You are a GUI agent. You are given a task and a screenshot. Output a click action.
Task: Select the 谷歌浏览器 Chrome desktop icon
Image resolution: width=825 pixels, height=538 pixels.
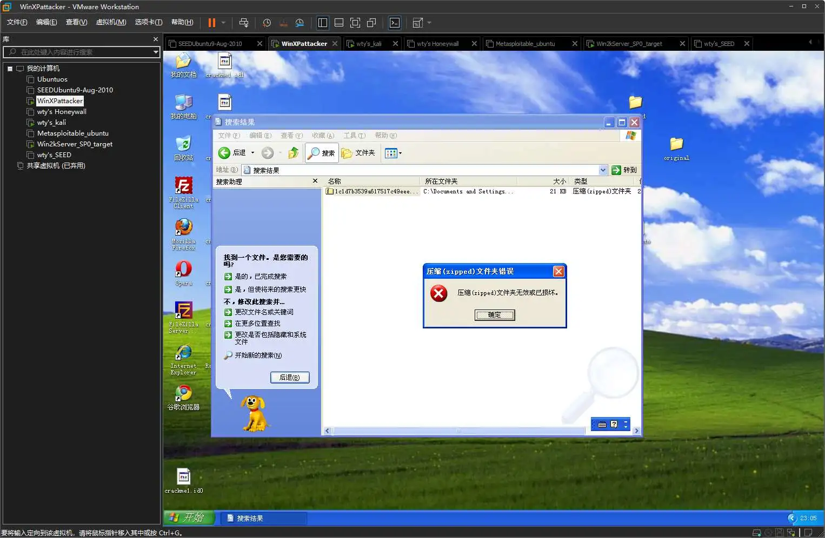183,397
